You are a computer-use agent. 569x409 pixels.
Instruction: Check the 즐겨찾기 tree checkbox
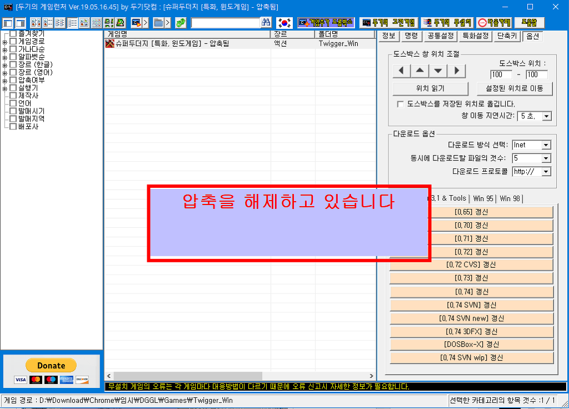tap(13, 34)
